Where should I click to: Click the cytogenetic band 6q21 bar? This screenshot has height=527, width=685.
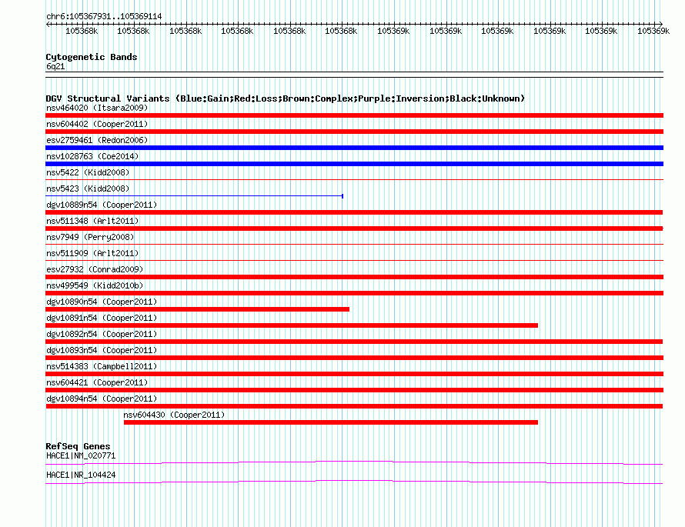354,75
